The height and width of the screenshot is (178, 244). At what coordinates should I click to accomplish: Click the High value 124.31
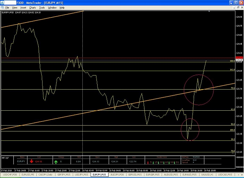(x=114, y=162)
